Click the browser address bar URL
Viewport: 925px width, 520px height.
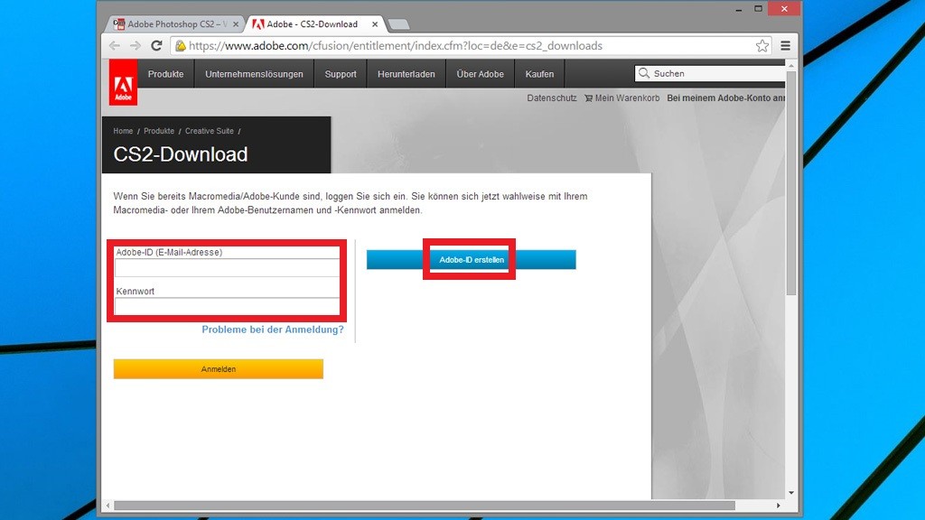396,46
